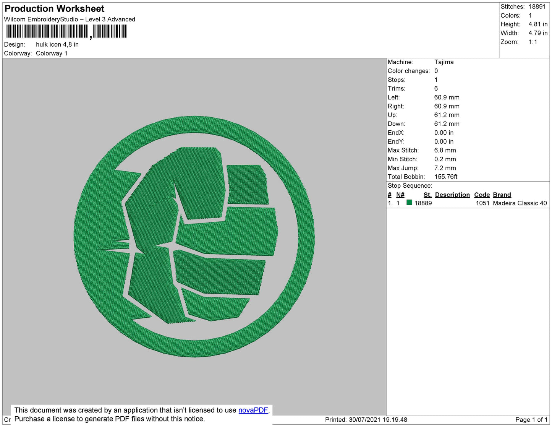Select the max jump value '7.2 mm'
The height and width of the screenshot is (427, 552).
[445, 168]
